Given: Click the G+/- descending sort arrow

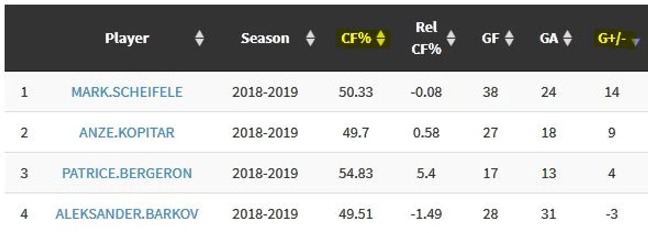Looking at the screenshot, I should pos(636,41).
